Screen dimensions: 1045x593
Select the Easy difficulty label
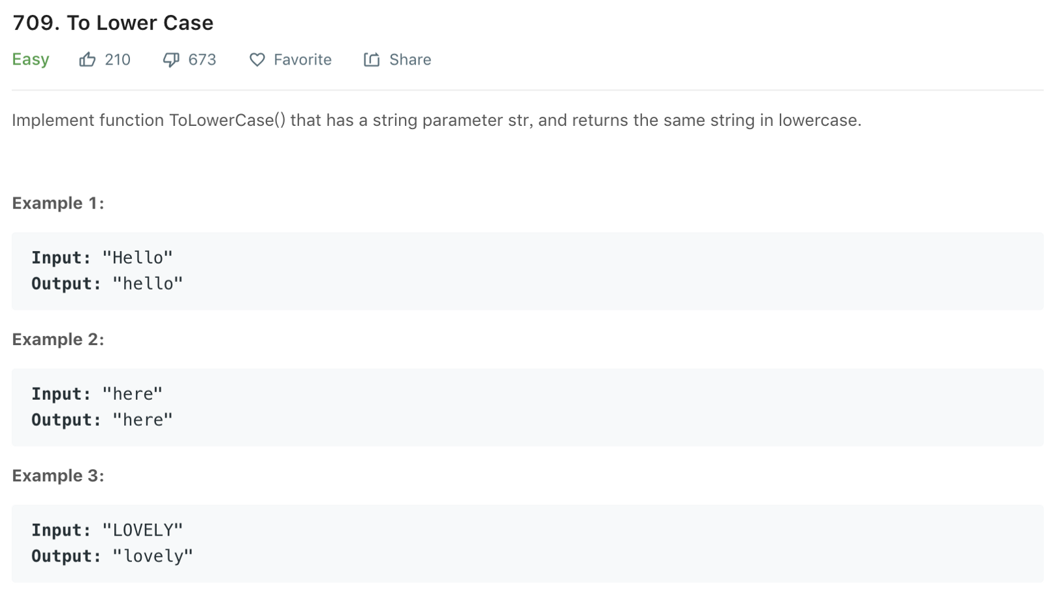31,59
